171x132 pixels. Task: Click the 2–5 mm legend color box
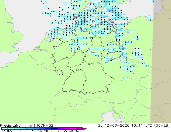point(23,128)
